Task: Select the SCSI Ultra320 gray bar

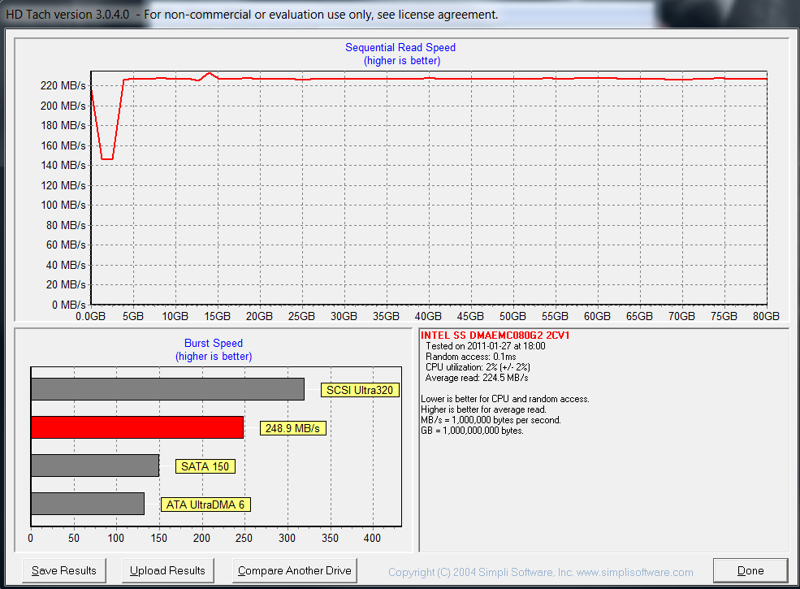Action: (x=167, y=389)
